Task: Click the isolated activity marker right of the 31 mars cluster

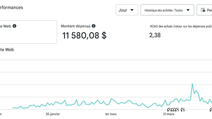Action: coord(183,109)
